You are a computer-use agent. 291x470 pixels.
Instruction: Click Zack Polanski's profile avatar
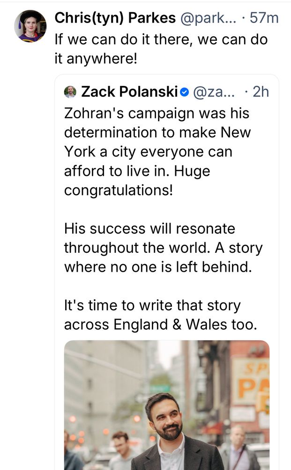coord(69,92)
